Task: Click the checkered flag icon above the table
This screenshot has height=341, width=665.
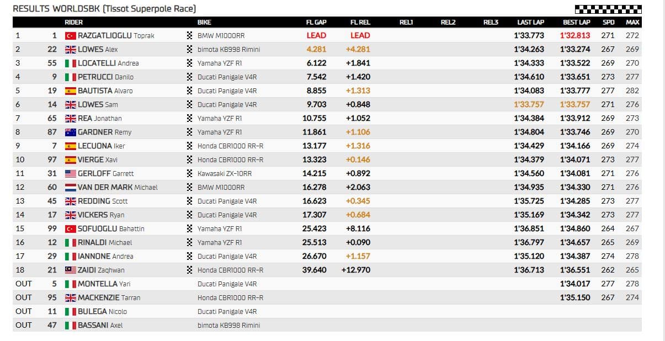Action: pos(608,9)
